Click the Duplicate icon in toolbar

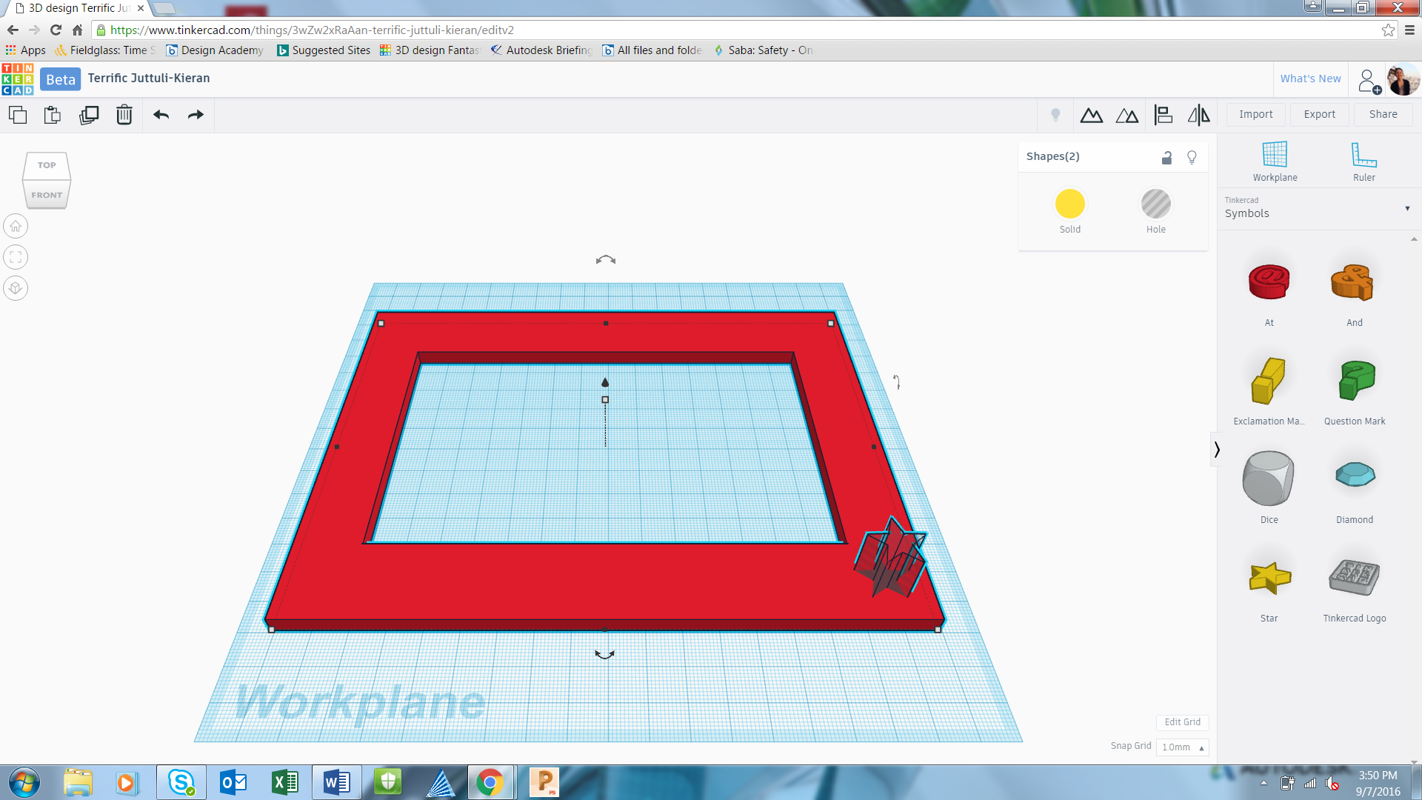(89, 115)
